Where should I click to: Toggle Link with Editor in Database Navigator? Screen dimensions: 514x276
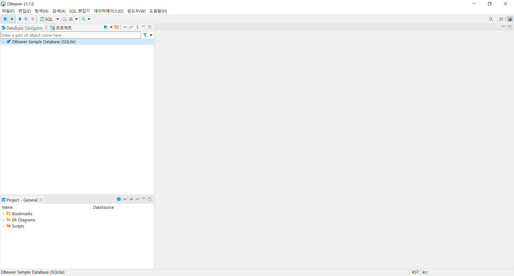131,27
